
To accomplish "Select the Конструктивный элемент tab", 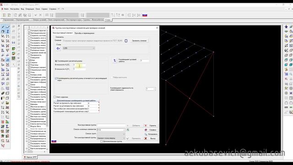I will [63, 33].
